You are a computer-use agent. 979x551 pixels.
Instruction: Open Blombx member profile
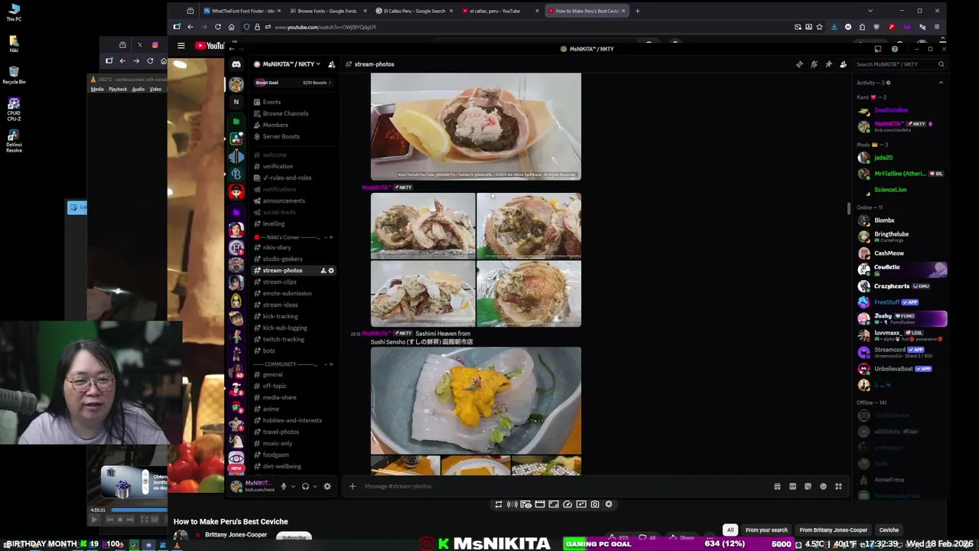pyautogui.click(x=900, y=220)
